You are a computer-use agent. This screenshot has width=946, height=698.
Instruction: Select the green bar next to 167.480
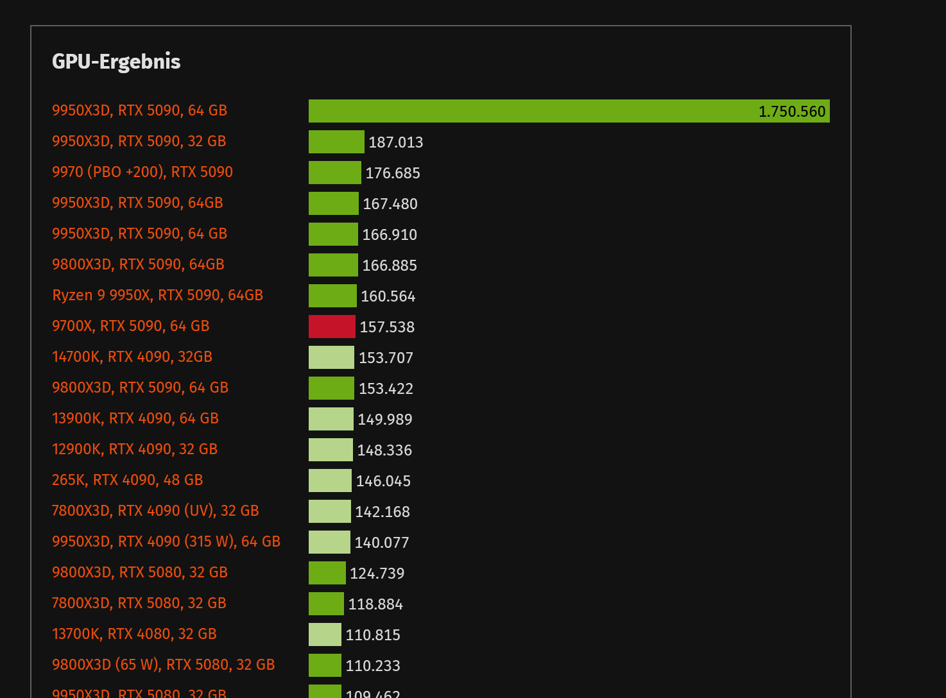point(334,203)
